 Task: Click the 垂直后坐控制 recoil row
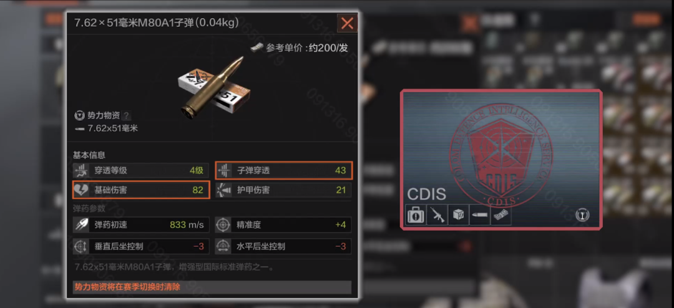[140, 246]
